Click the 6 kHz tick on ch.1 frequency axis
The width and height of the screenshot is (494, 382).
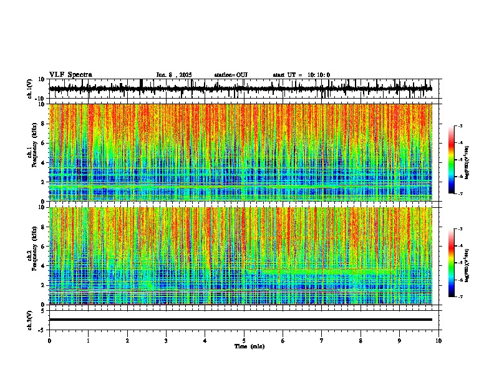44,143
